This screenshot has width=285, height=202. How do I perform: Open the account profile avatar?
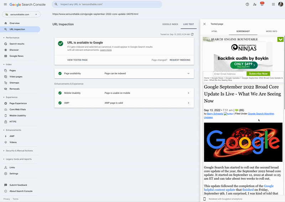tap(280, 4)
